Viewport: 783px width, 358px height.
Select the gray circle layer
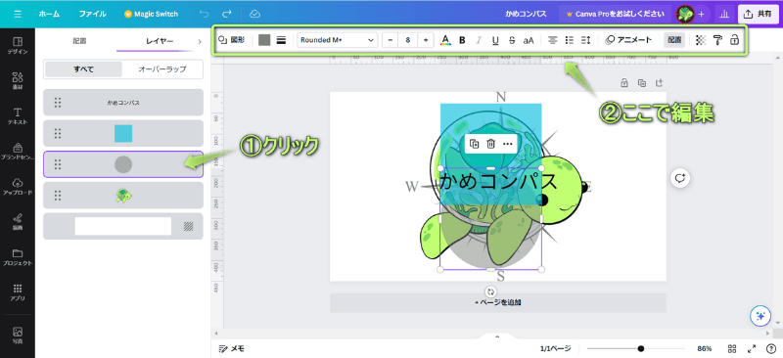123,164
